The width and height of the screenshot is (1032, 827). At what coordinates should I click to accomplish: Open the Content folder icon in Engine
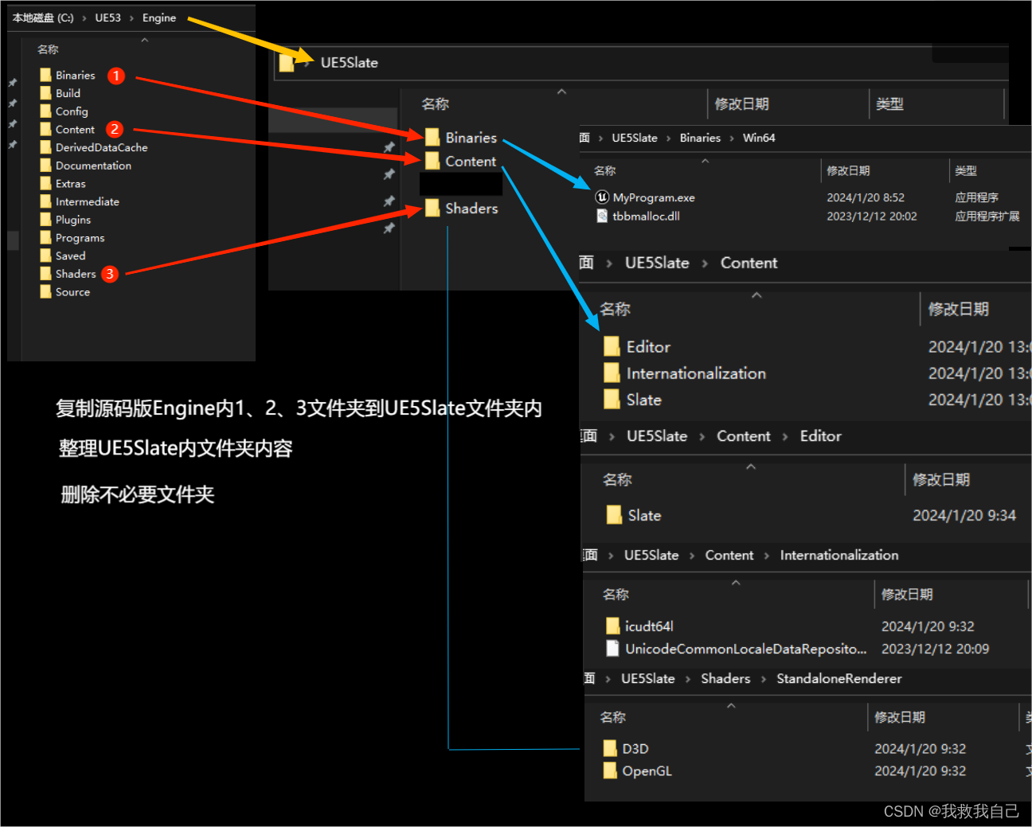tap(46, 129)
